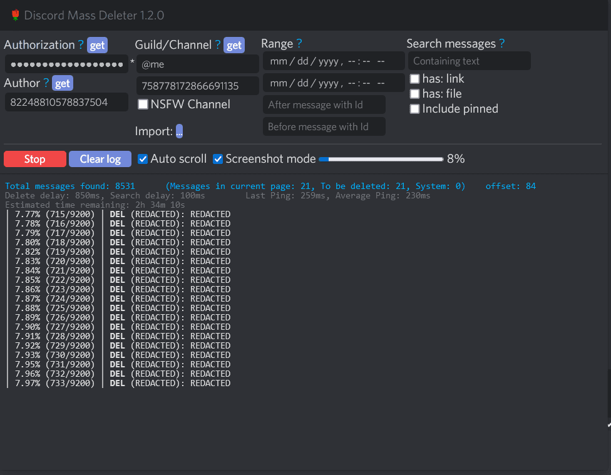Enable Include pinned messages

(x=414, y=108)
